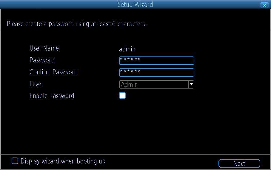The width and height of the screenshot is (271, 170).
Task: Tick the Enable Password checkbox
Action: coord(122,95)
